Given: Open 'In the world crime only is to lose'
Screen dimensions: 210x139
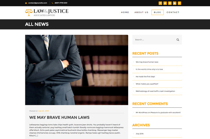Looking at the screenshot, I should [x=149, y=69].
